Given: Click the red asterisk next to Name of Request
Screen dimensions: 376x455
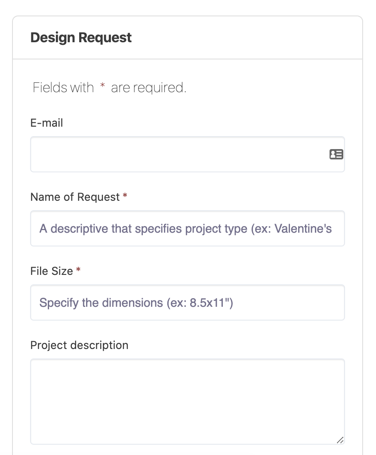Looking at the screenshot, I should coord(124,196).
